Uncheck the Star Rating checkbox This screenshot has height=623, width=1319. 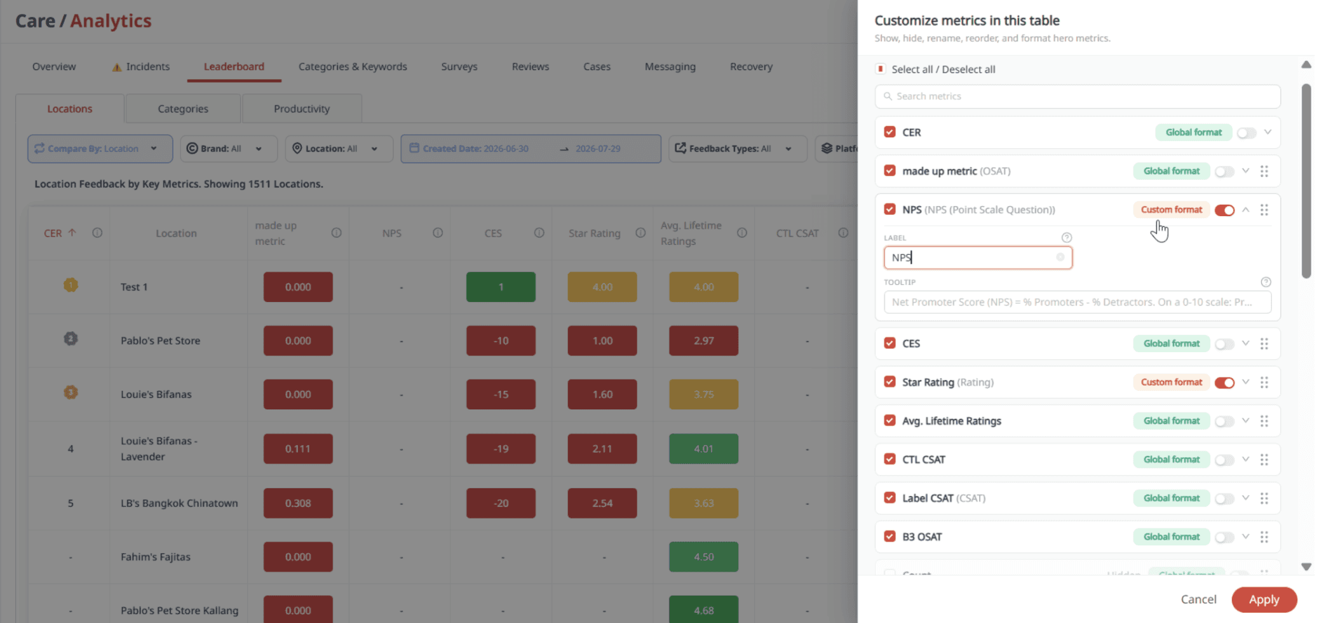(889, 381)
